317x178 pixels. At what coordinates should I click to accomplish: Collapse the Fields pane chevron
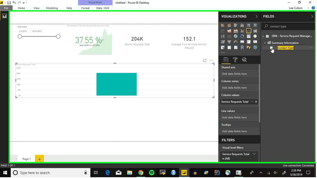(x=312, y=16)
